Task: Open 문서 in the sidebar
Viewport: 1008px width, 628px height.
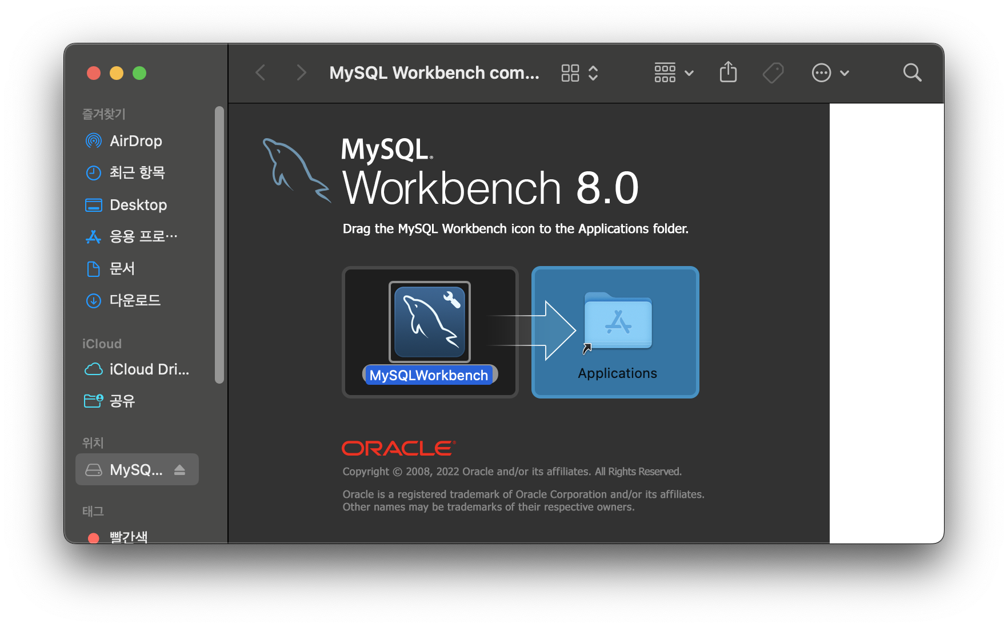Action: coord(137,268)
